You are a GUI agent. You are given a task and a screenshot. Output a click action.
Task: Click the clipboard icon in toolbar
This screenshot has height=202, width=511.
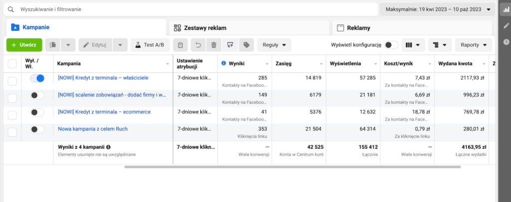[x=181, y=45]
